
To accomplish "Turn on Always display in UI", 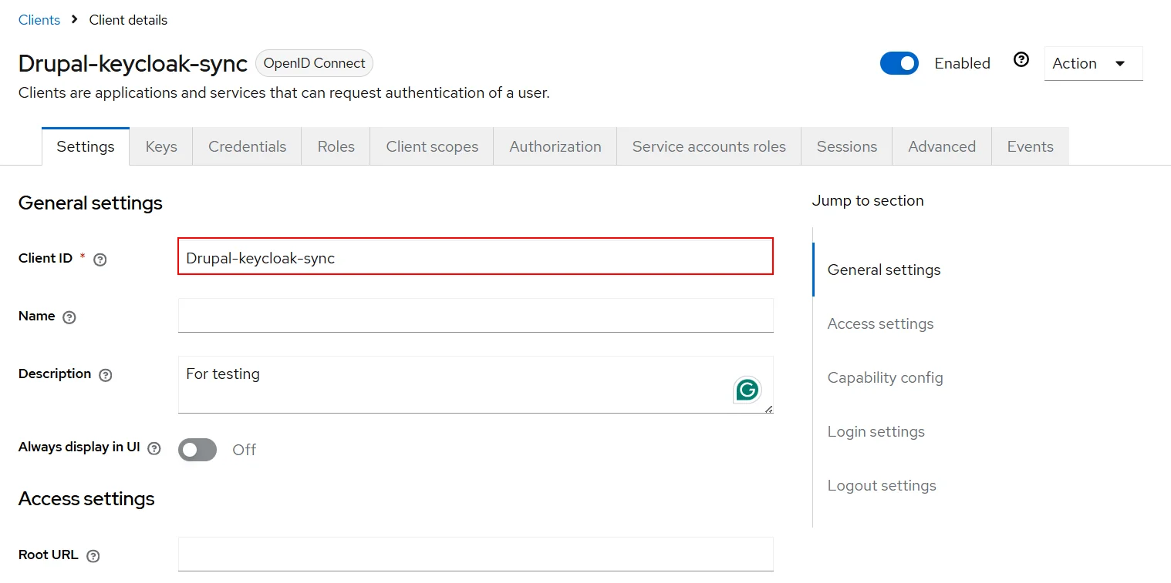I will [197, 449].
